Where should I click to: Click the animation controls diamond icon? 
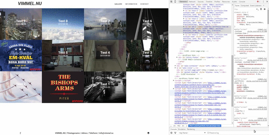[265, 9]
